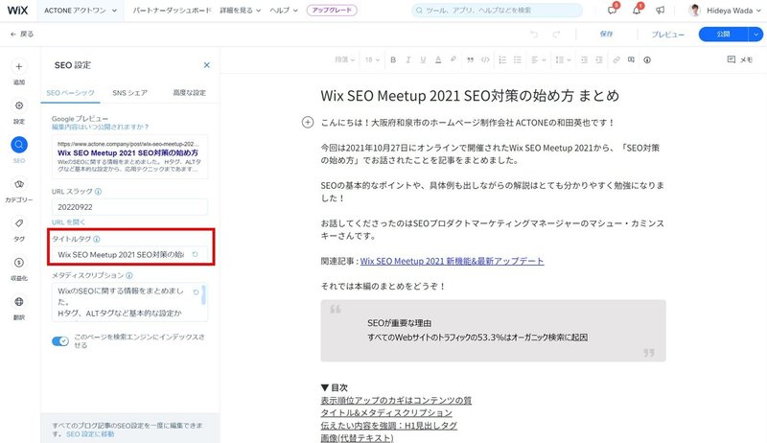Open font size 18 dropdown
Viewport: 767px width, 443px height.
pyautogui.click(x=372, y=59)
